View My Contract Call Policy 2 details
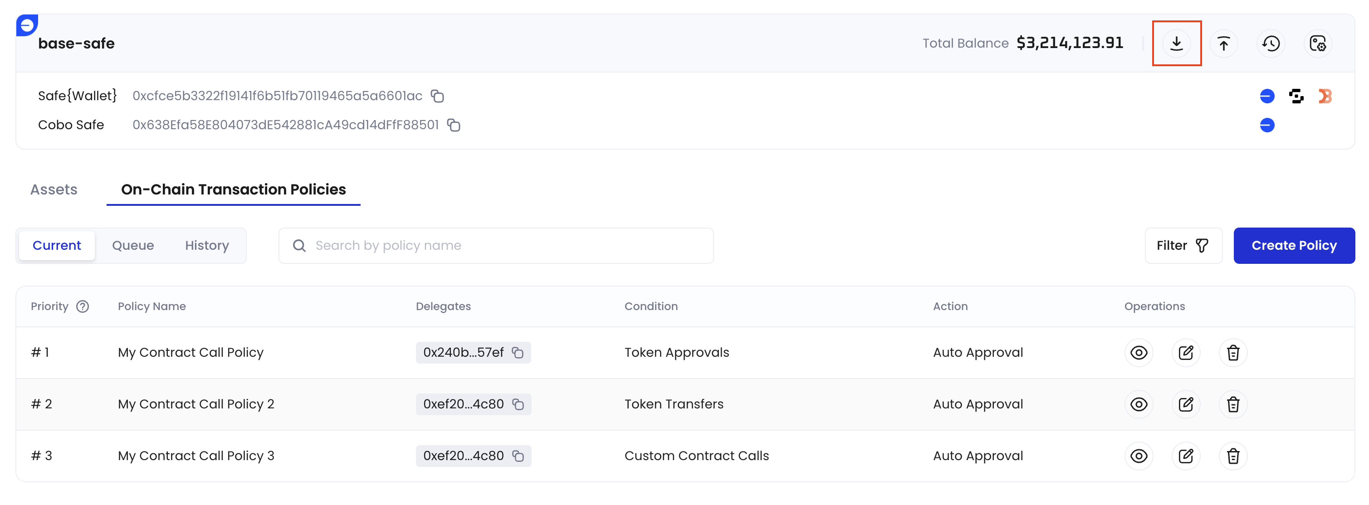Viewport: 1369px width, 505px height. pos(1139,404)
